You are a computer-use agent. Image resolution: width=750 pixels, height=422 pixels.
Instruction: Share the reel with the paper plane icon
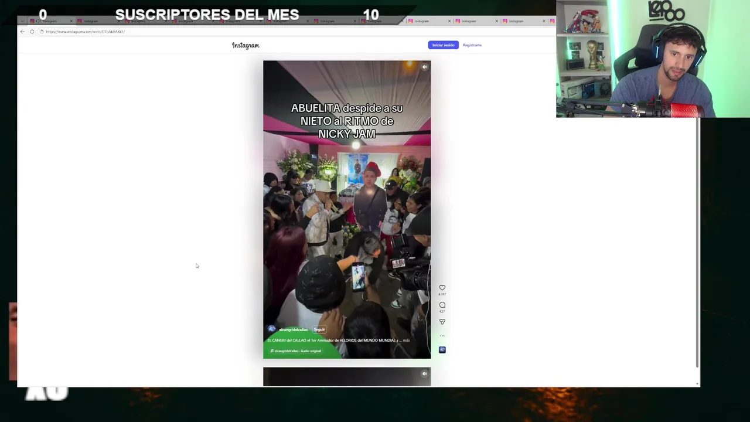(x=442, y=322)
